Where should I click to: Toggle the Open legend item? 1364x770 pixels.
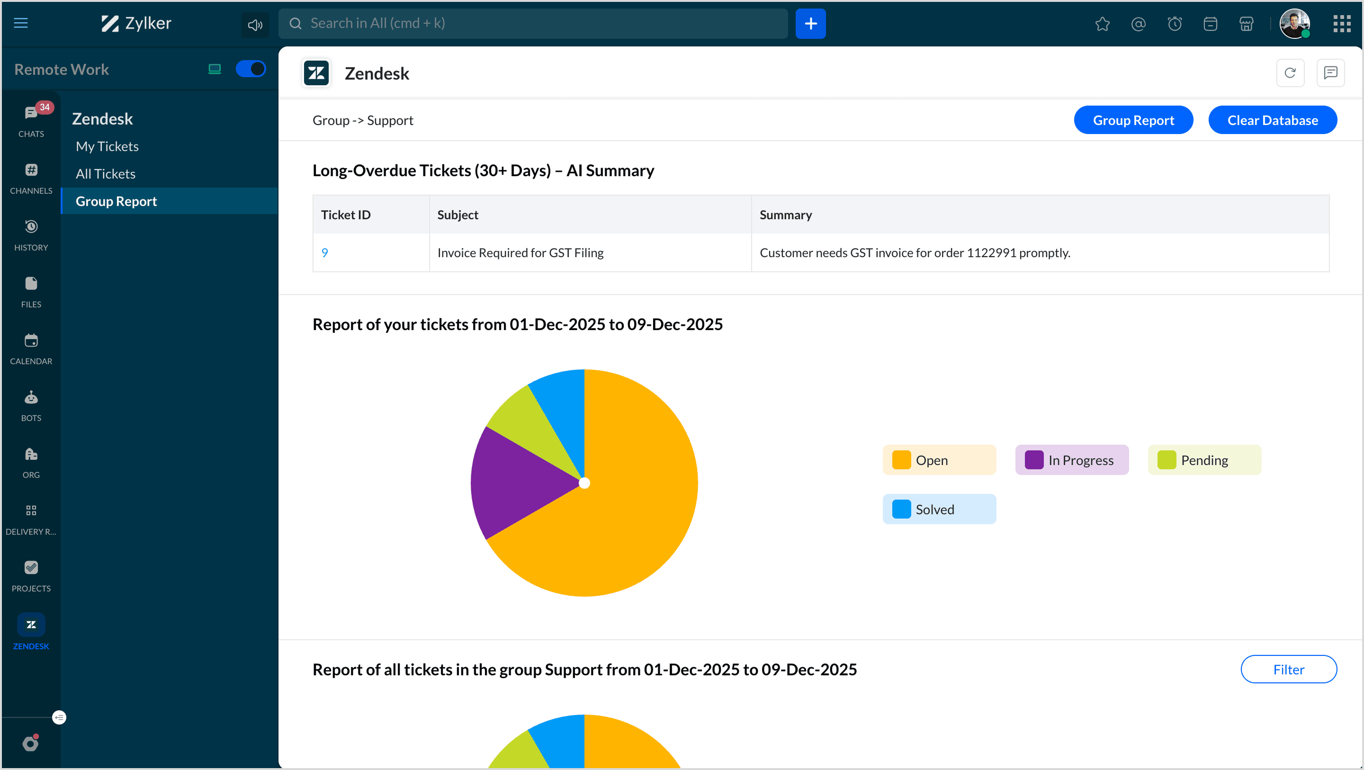(x=939, y=460)
